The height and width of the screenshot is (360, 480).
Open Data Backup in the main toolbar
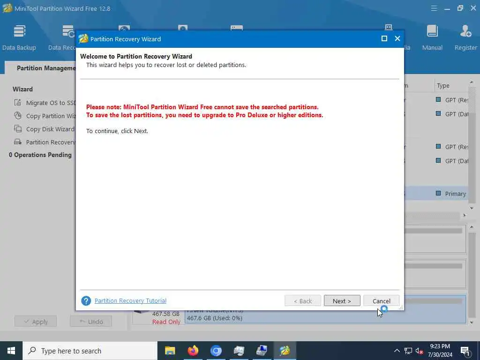(x=19, y=37)
